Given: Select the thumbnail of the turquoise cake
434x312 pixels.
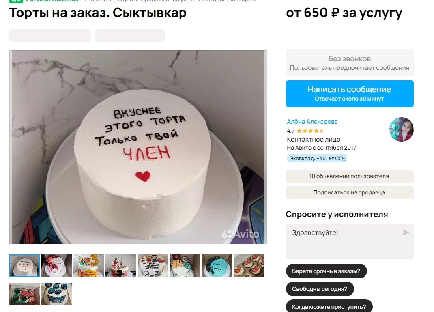Looking at the screenshot, I should pyautogui.click(x=217, y=265).
